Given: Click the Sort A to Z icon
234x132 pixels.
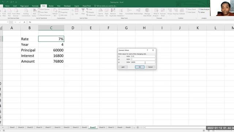Looking at the screenshot, I should pos(73,10).
